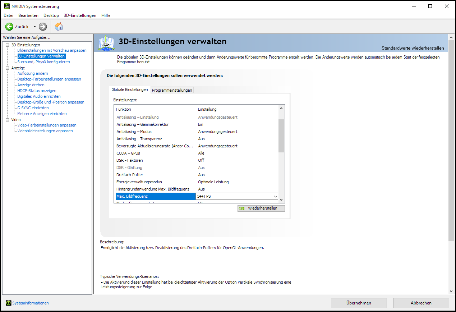456x312 pixels.
Task: Select the Dreifach-Puffer row
Action: (x=197, y=175)
